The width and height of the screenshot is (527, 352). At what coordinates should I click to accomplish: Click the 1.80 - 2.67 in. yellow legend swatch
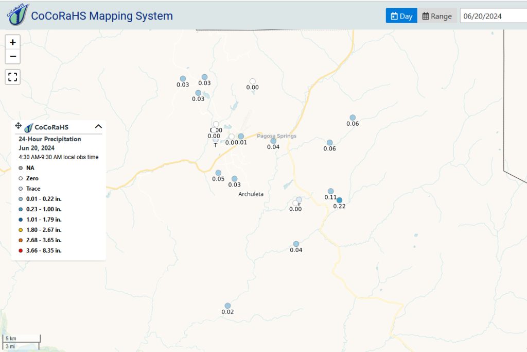21,230
